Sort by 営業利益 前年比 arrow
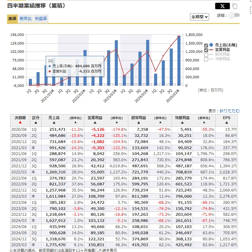Viewport: 252px width, 252px height. (117, 122)
